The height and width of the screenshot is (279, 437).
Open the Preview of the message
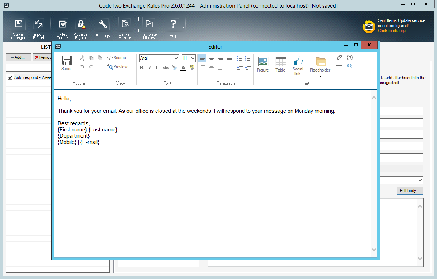(117, 67)
